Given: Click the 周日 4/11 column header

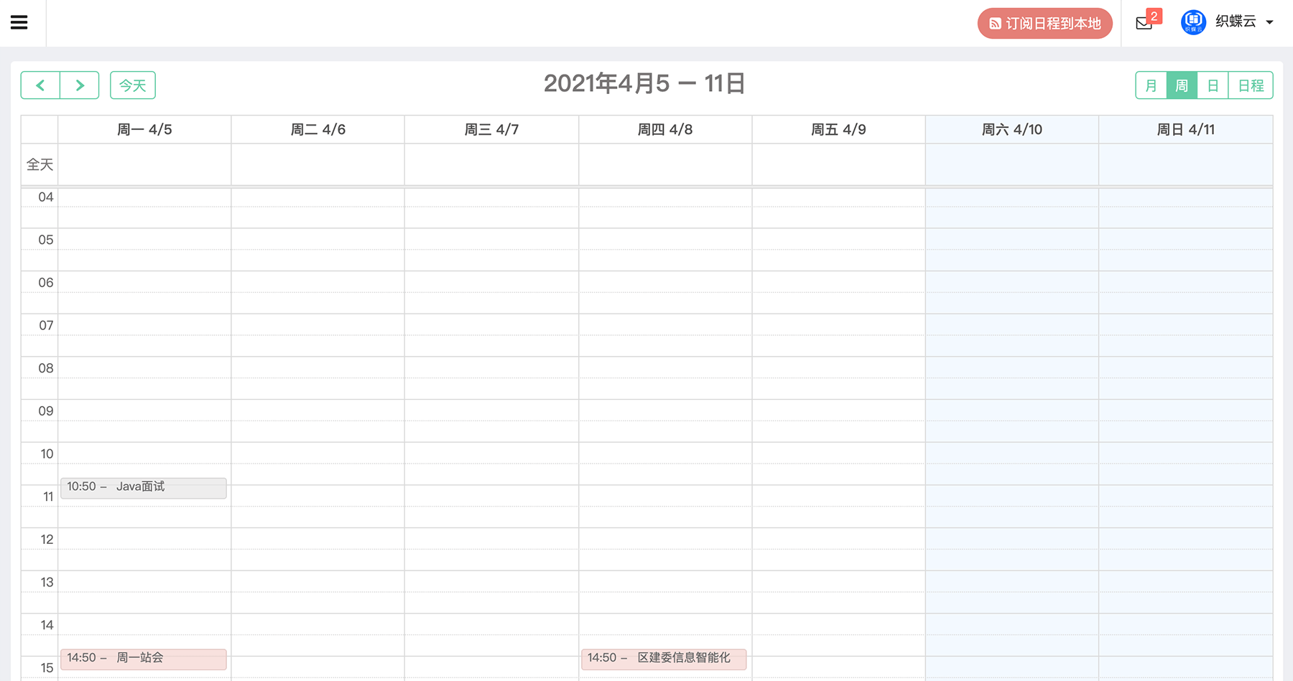Looking at the screenshot, I should pos(1186,130).
